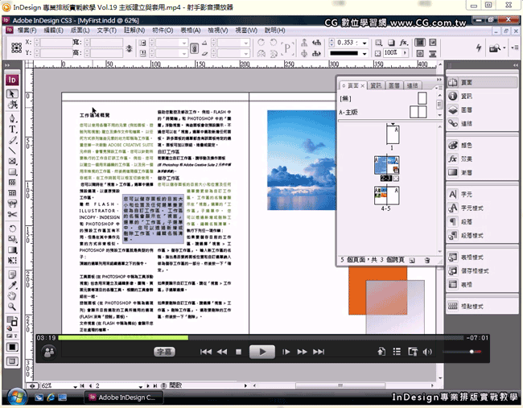Select the Scissors tool
This screenshot has width=523, height=408.
(12, 215)
